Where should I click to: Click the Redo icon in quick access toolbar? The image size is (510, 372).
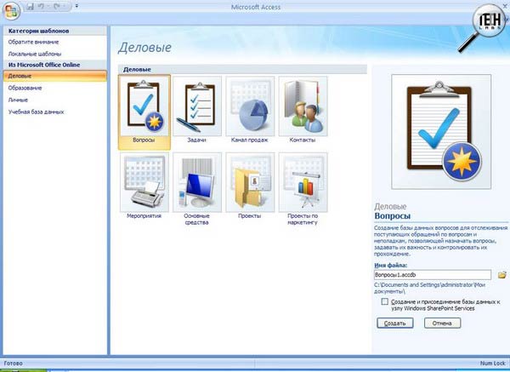(x=57, y=6)
